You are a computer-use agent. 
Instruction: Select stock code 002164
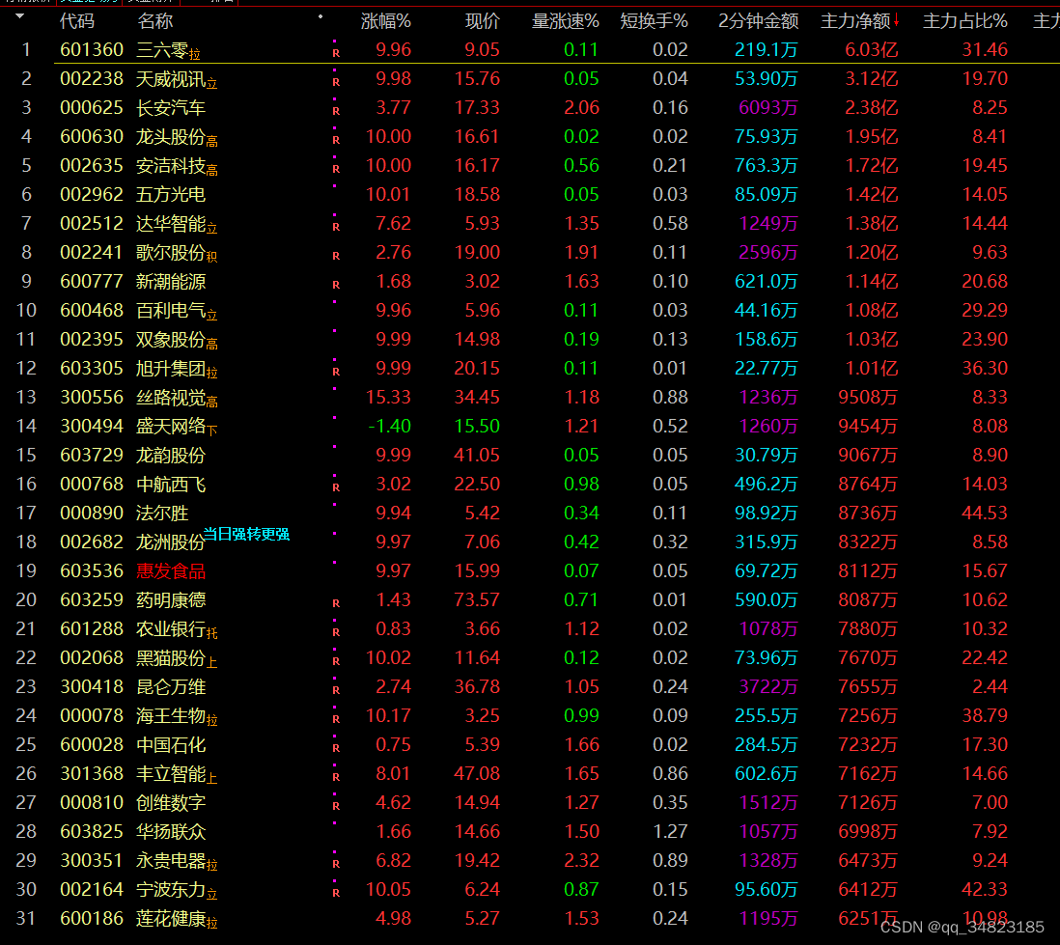click(92, 890)
